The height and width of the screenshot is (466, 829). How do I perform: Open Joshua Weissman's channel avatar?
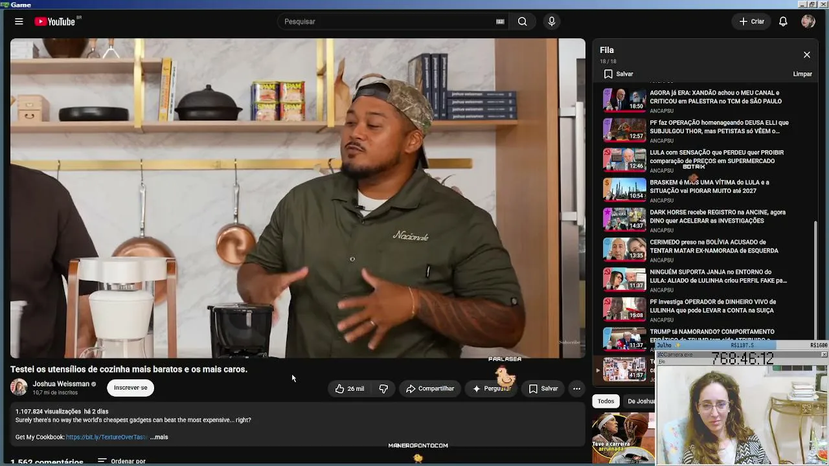click(19, 387)
